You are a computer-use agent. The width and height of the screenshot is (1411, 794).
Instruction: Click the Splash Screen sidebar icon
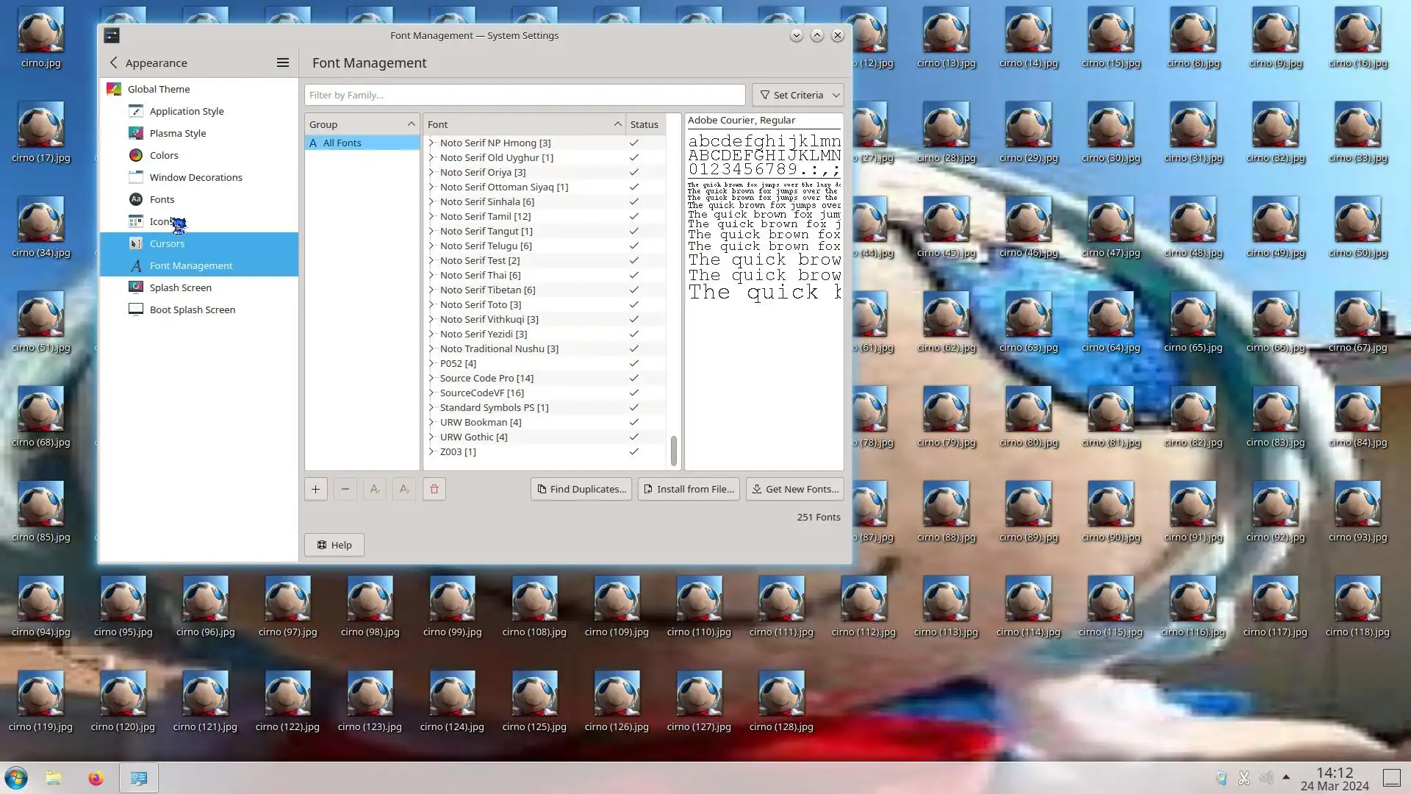pos(136,287)
